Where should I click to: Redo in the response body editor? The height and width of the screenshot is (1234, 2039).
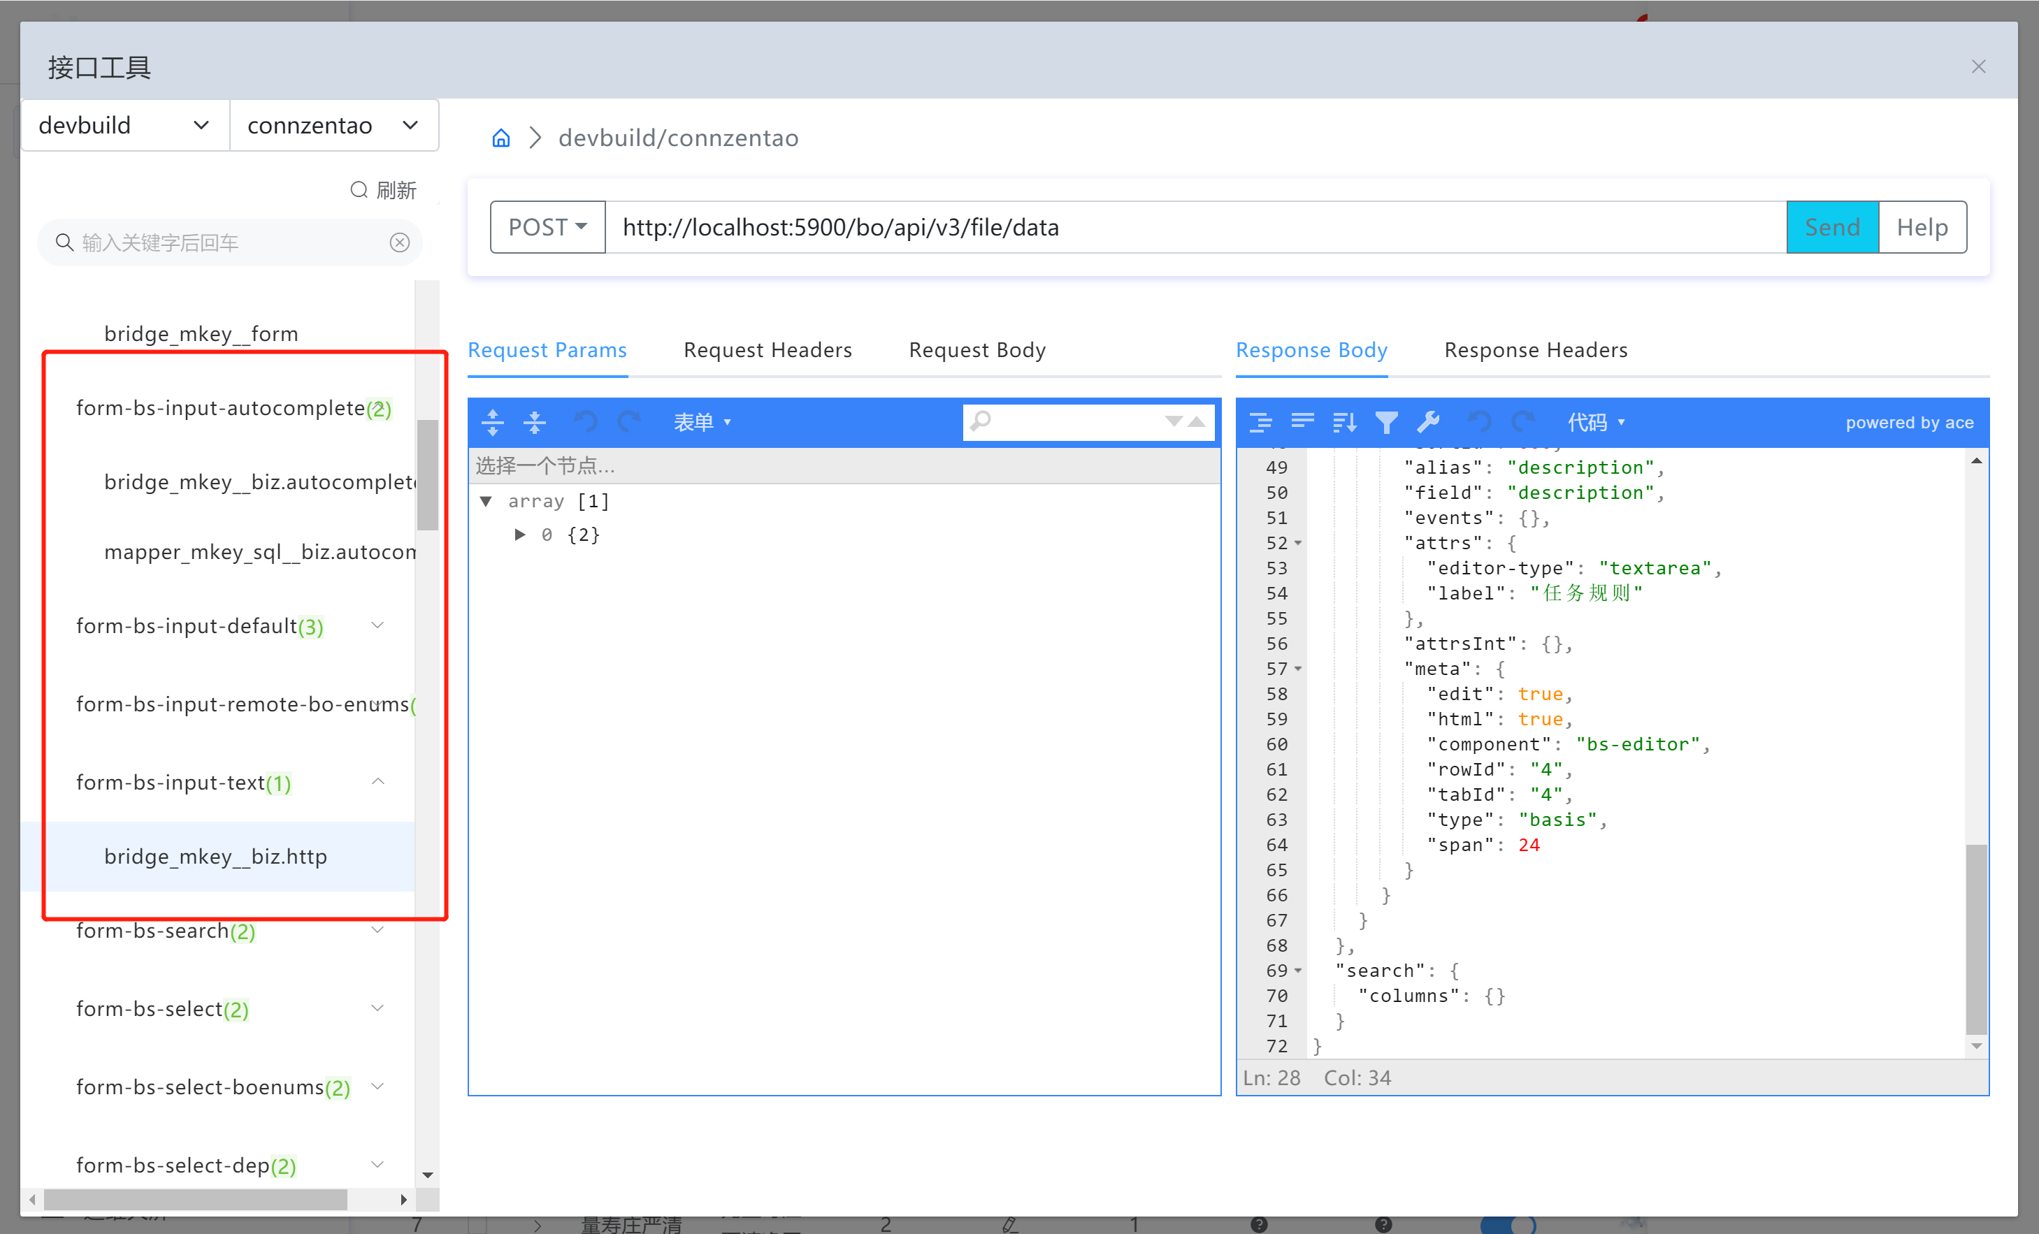[1523, 423]
